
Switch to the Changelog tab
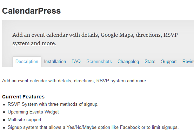click(128, 62)
